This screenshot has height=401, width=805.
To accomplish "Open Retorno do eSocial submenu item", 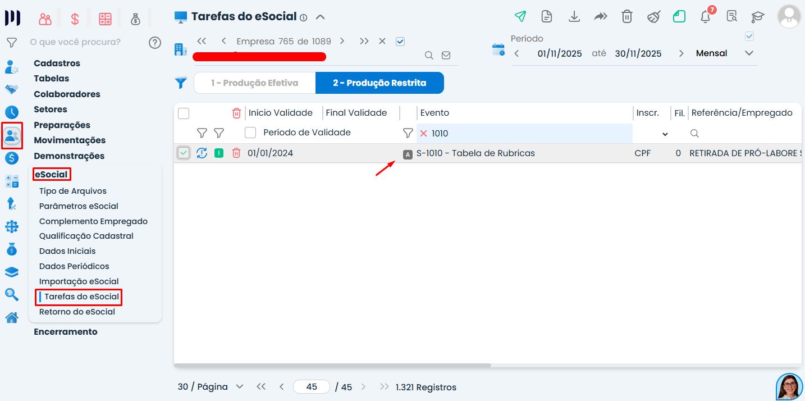I will [x=77, y=312].
